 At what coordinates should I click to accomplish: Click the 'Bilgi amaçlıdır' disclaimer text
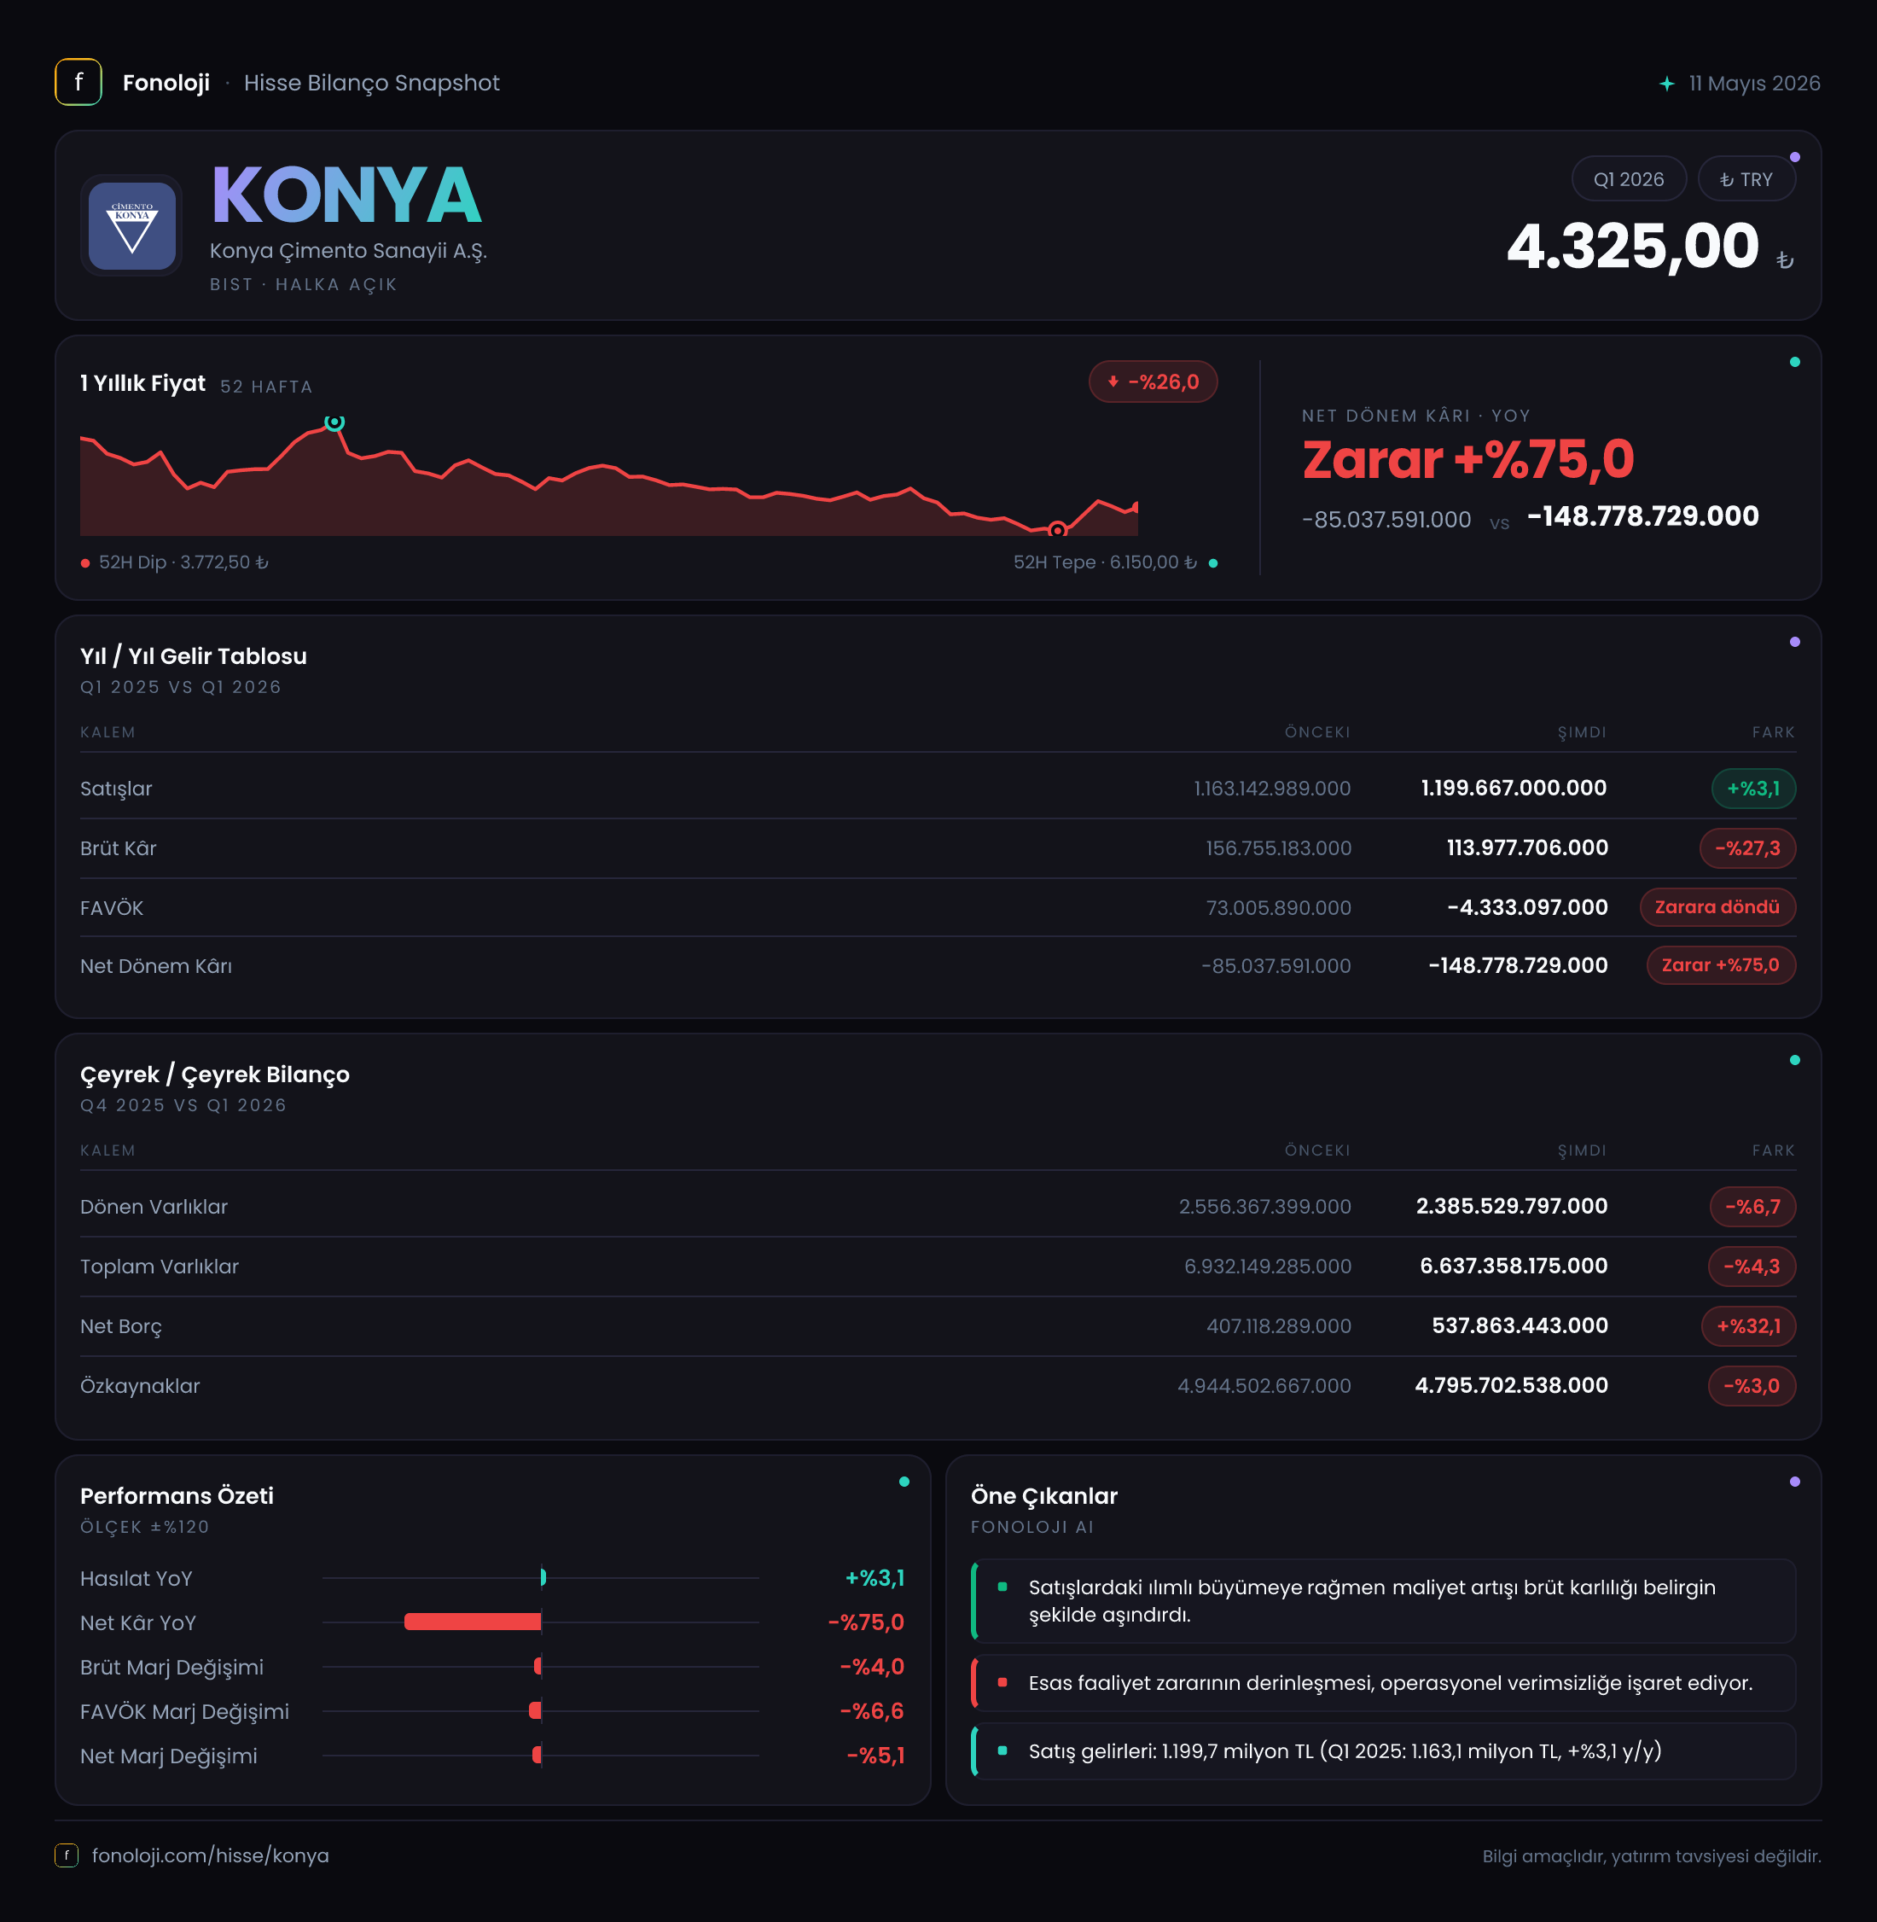(1651, 1856)
